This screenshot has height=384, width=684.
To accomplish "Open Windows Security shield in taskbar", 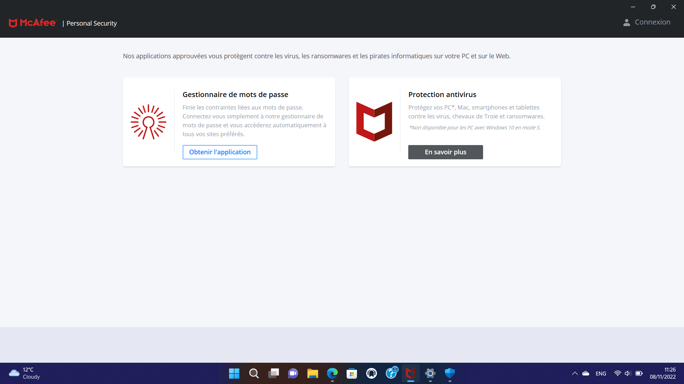I will pos(450,373).
